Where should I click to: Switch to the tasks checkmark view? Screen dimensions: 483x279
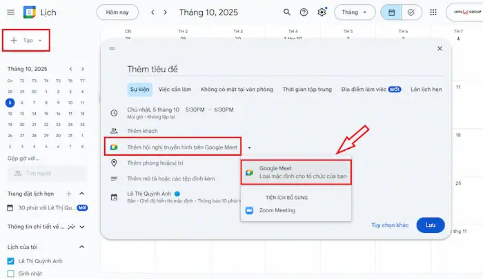coord(411,12)
